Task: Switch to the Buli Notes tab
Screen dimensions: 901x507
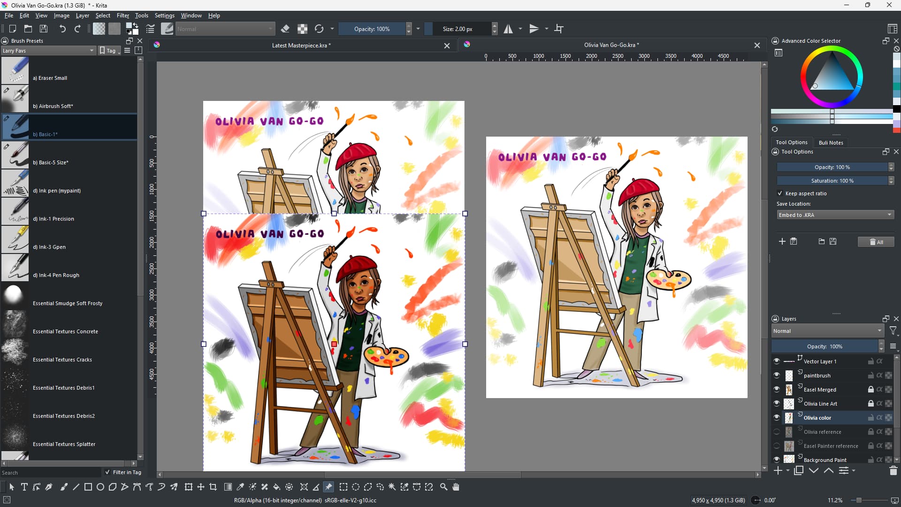Action: pos(831,142)
